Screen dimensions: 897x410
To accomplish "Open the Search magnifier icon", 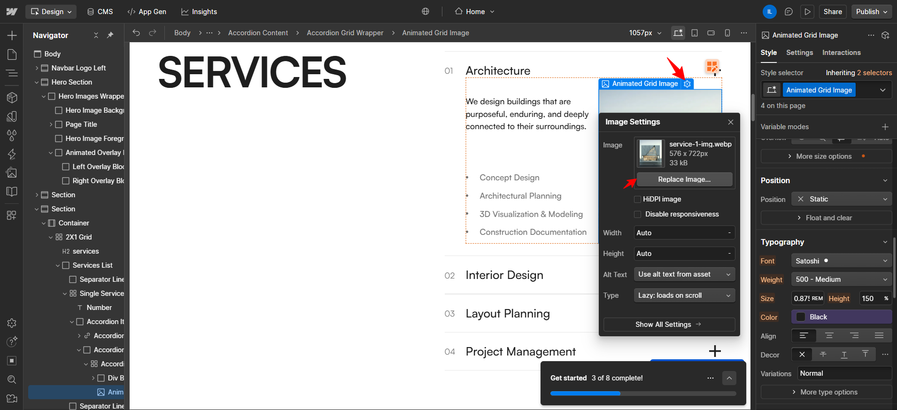I will tap(12, 379).
